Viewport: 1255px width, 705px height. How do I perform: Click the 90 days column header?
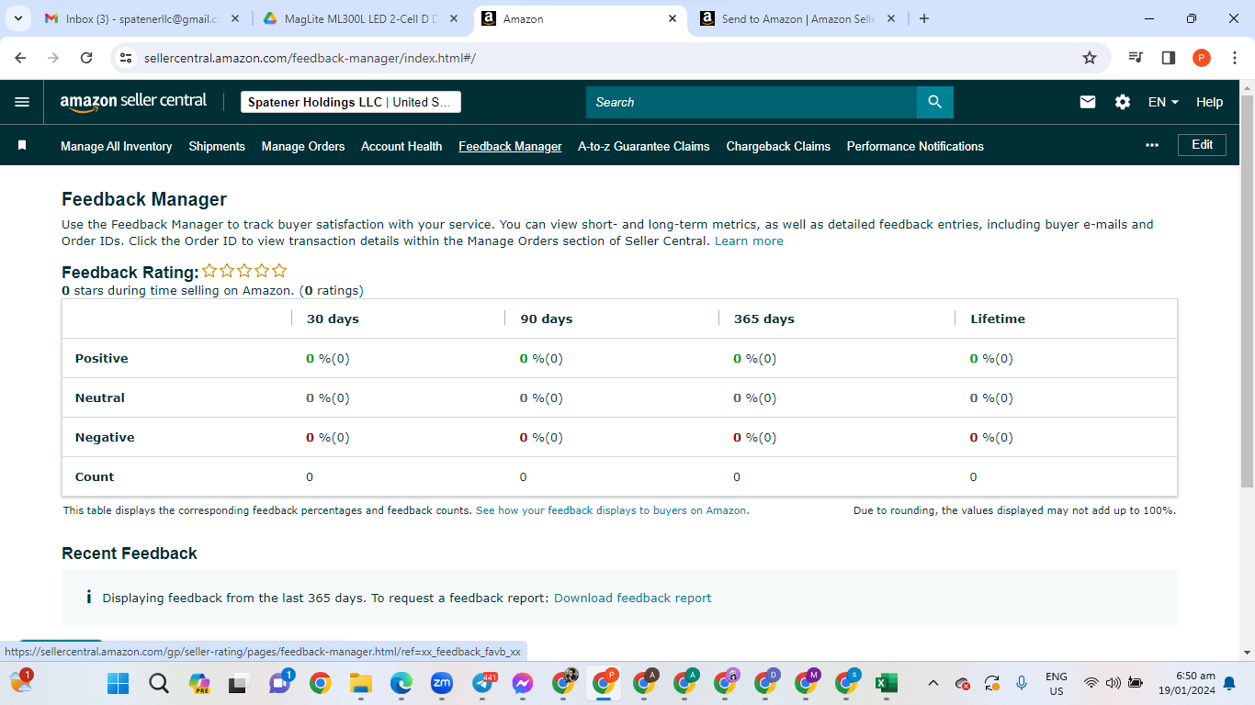pyautogui.click(x=546, y=319)
